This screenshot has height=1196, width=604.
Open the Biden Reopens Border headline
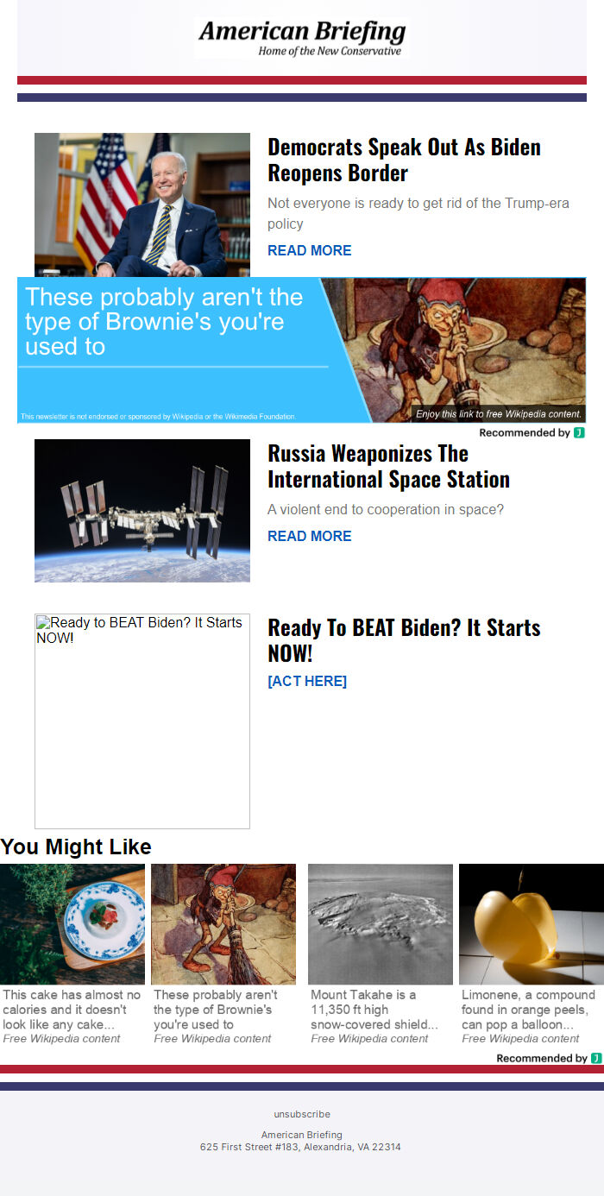coord(404,160)
